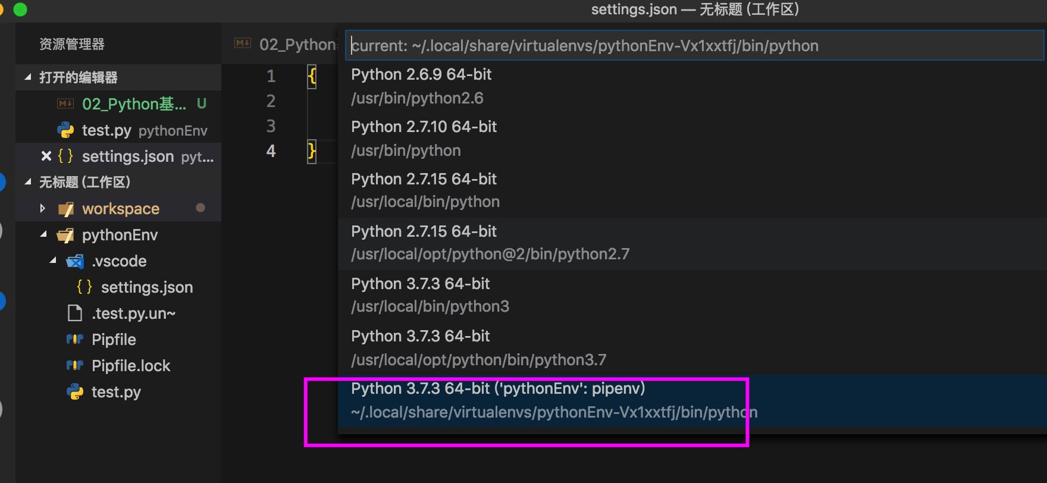Click the Markdown icon of the 02_Python tab
The width and height of the screenshot is (1047, 483).
coord(243,43)
